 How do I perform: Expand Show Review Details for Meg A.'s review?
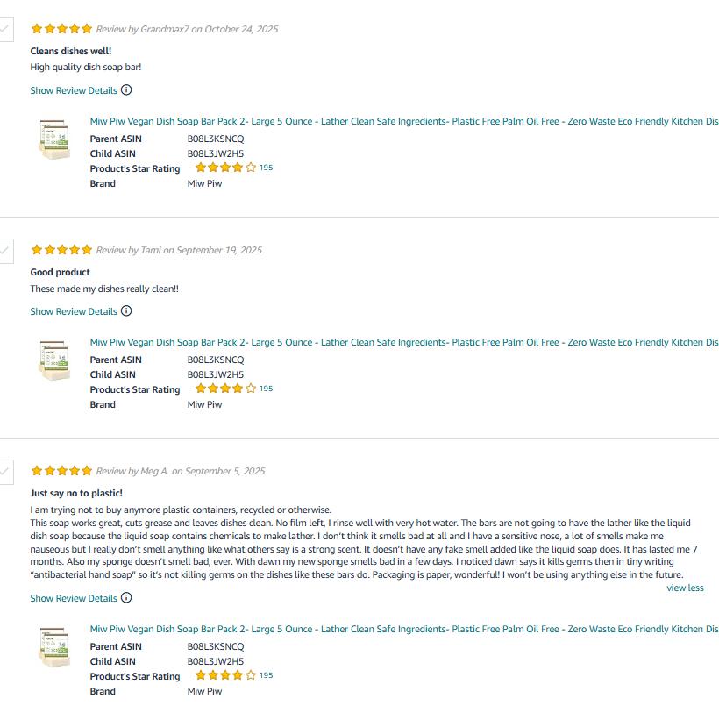pos(74,598)
